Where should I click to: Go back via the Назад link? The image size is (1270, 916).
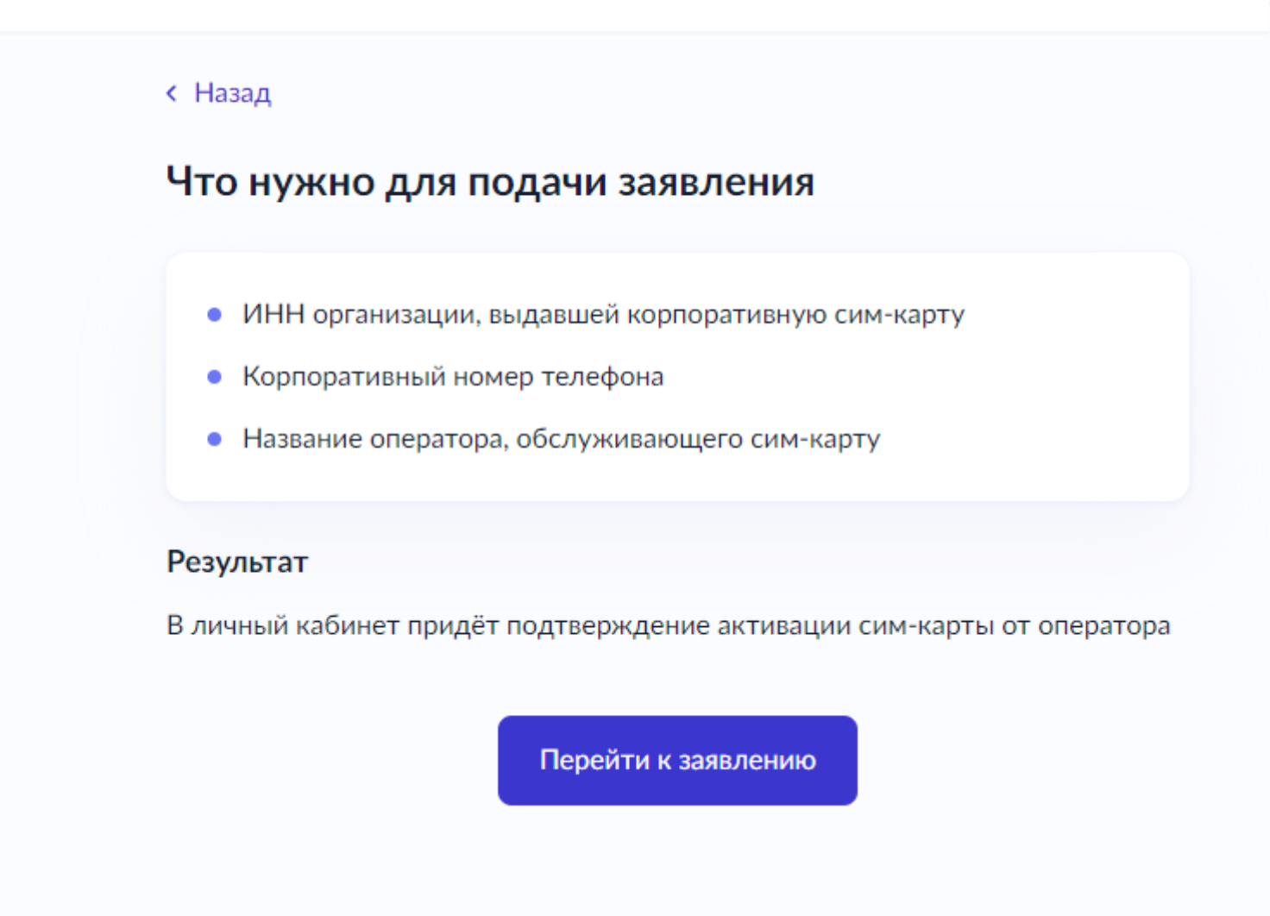[232, 93]
